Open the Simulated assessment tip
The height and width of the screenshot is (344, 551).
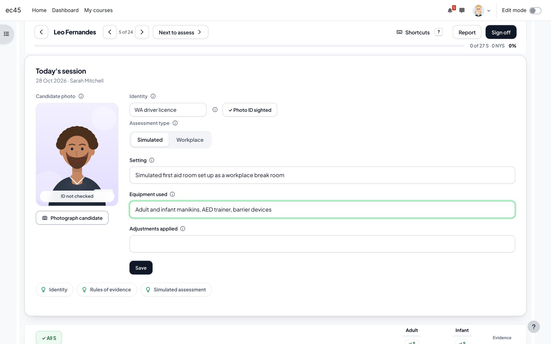[176, 290]
